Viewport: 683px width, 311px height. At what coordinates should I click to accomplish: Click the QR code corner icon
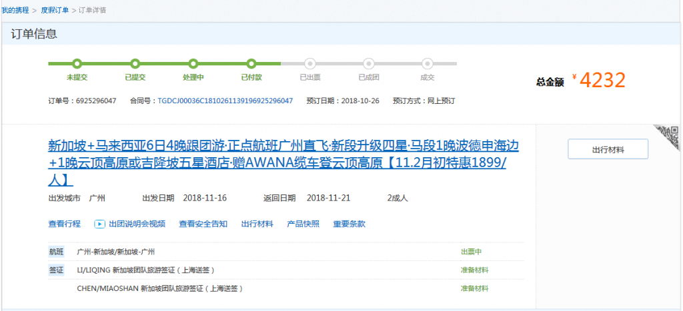pos(668,137)
